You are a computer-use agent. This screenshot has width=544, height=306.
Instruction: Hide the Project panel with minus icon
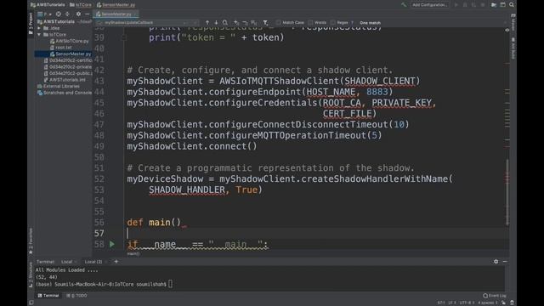pos(87,14)
